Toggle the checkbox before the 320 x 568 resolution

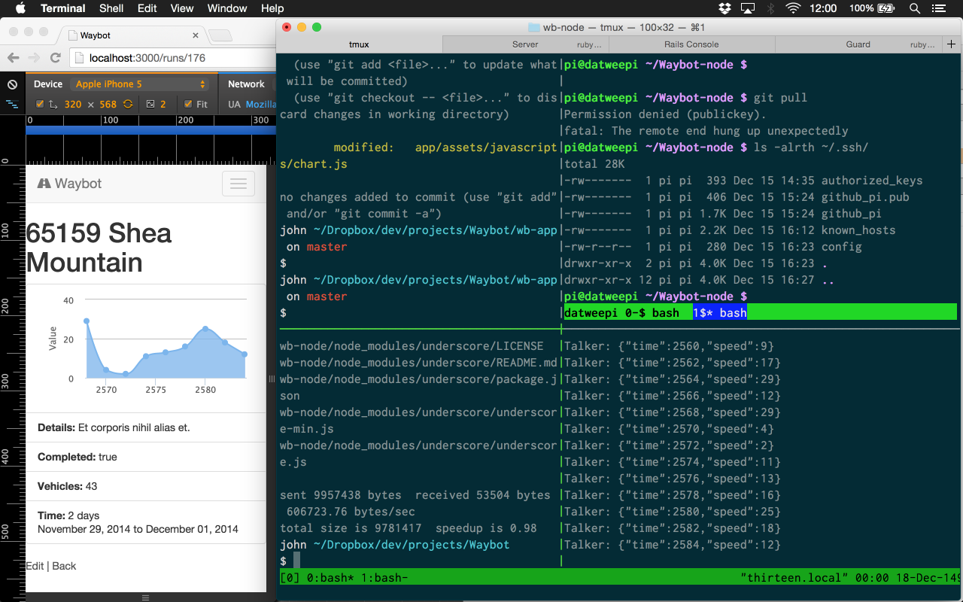click(39, 103)
